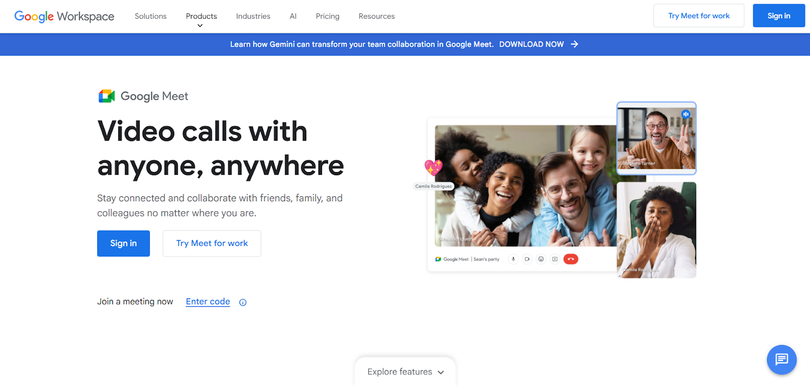Click the 'Video calls with anyone, anywhere' heading
Image resolution: width=810 pixels, height=387 pixels.
point(221,148)
